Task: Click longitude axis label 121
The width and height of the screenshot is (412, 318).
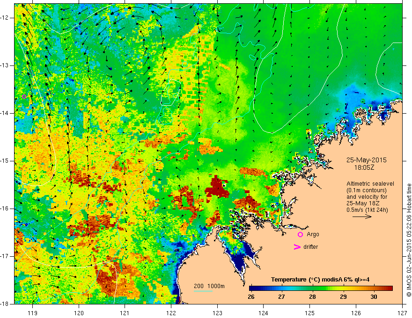Action: [x=125, y=313]
